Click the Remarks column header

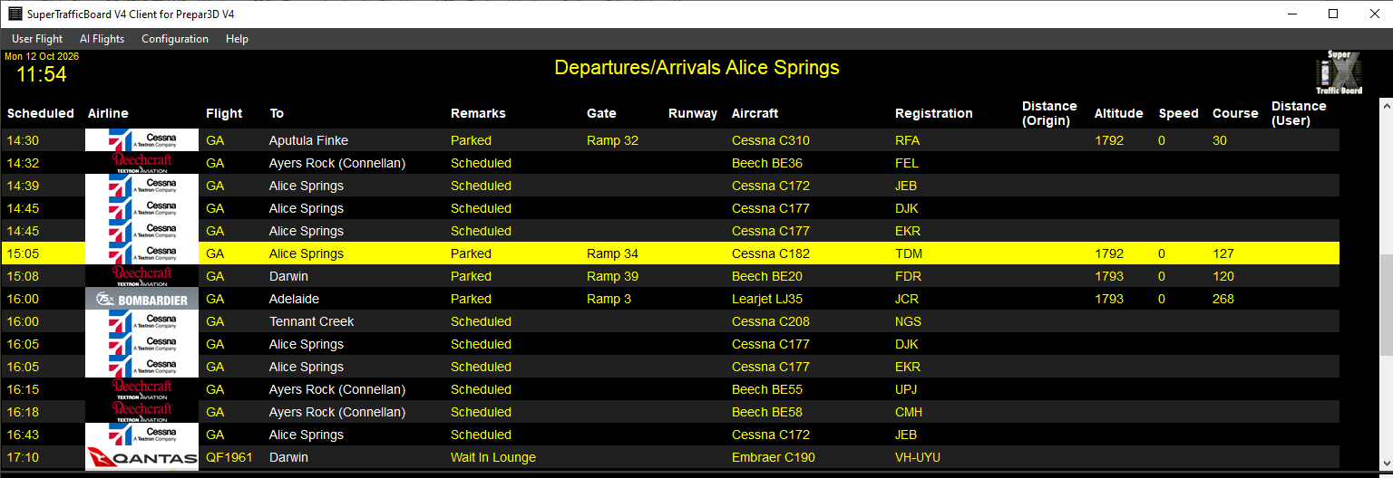[x=478, y=113]
